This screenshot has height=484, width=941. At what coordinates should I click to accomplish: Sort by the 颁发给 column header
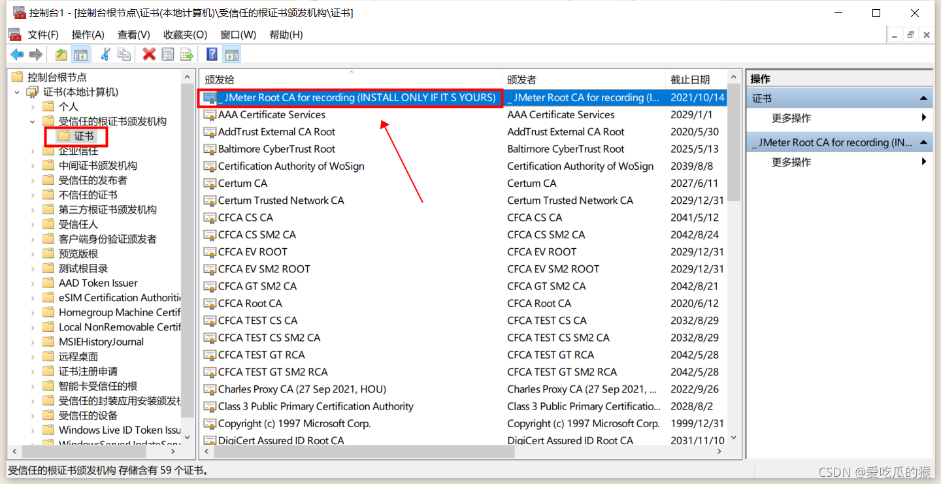(x=351, y=80)
